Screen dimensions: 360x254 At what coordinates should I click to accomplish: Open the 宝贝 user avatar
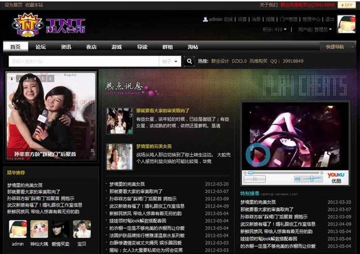(x=82, y=229)
